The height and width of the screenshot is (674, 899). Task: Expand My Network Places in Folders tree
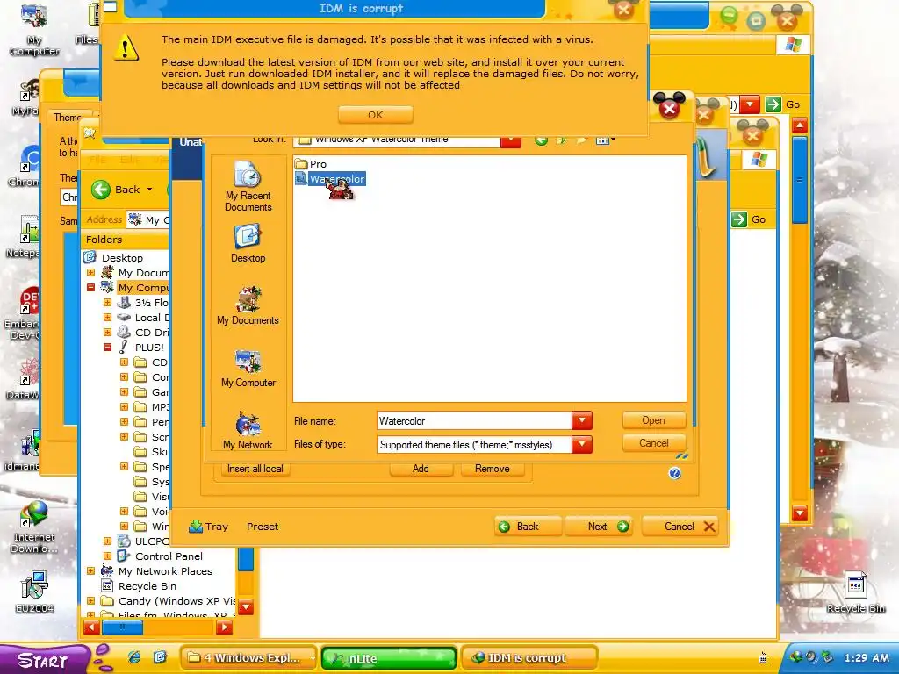point(90,570)
